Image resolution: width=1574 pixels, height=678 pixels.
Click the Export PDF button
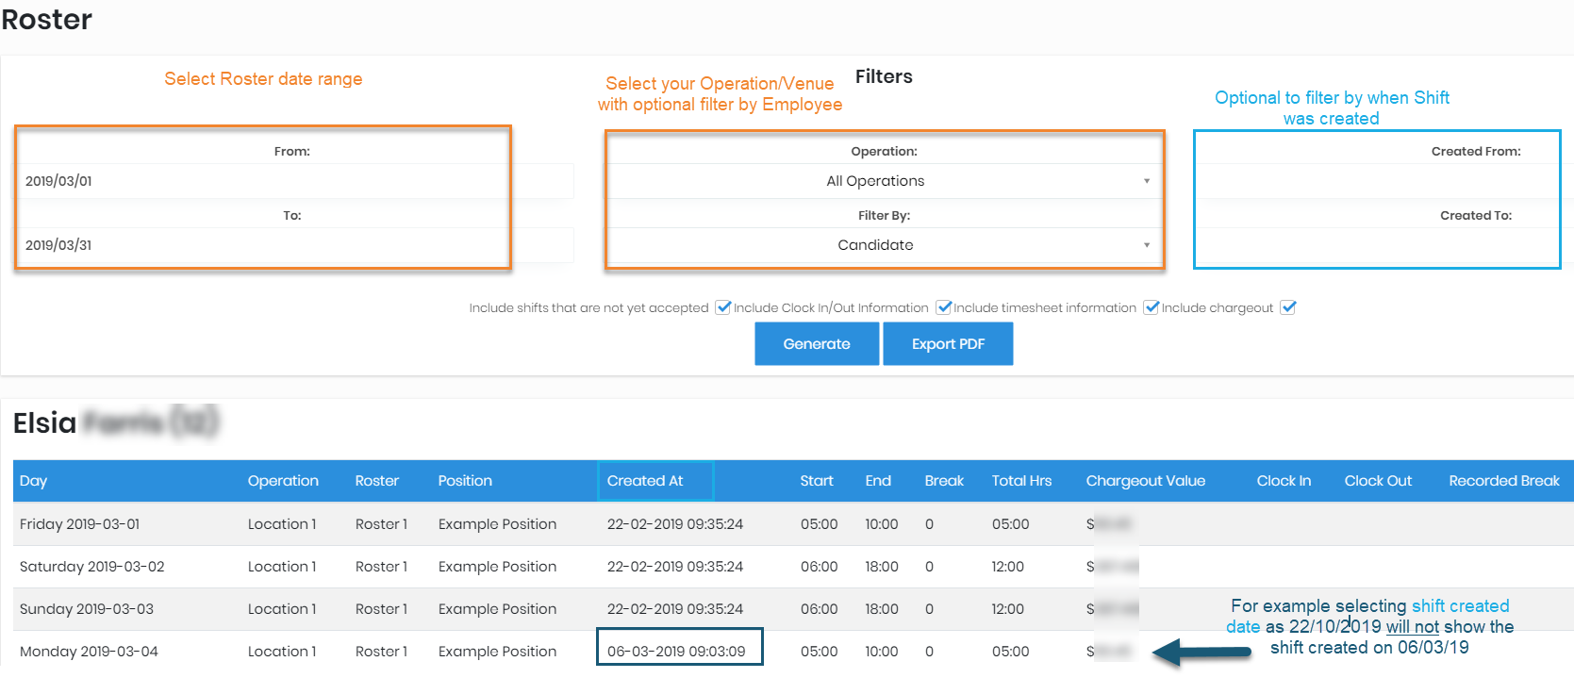click(947, 344)
